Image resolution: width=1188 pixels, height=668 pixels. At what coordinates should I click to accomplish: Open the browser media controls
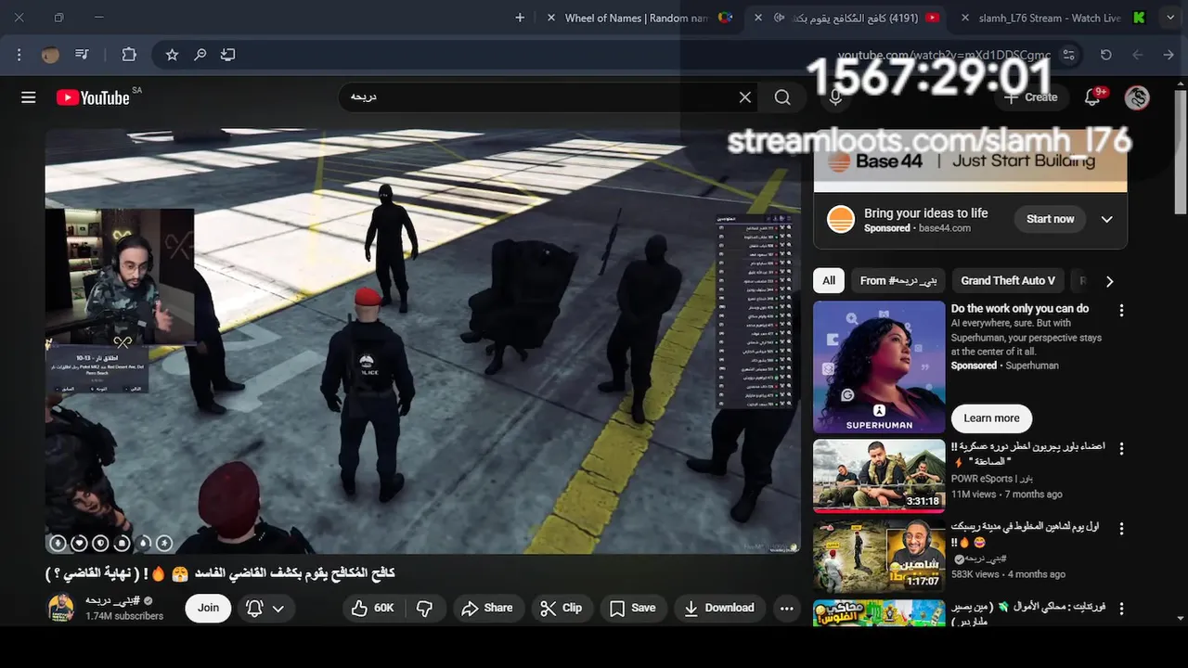point(82,55)
